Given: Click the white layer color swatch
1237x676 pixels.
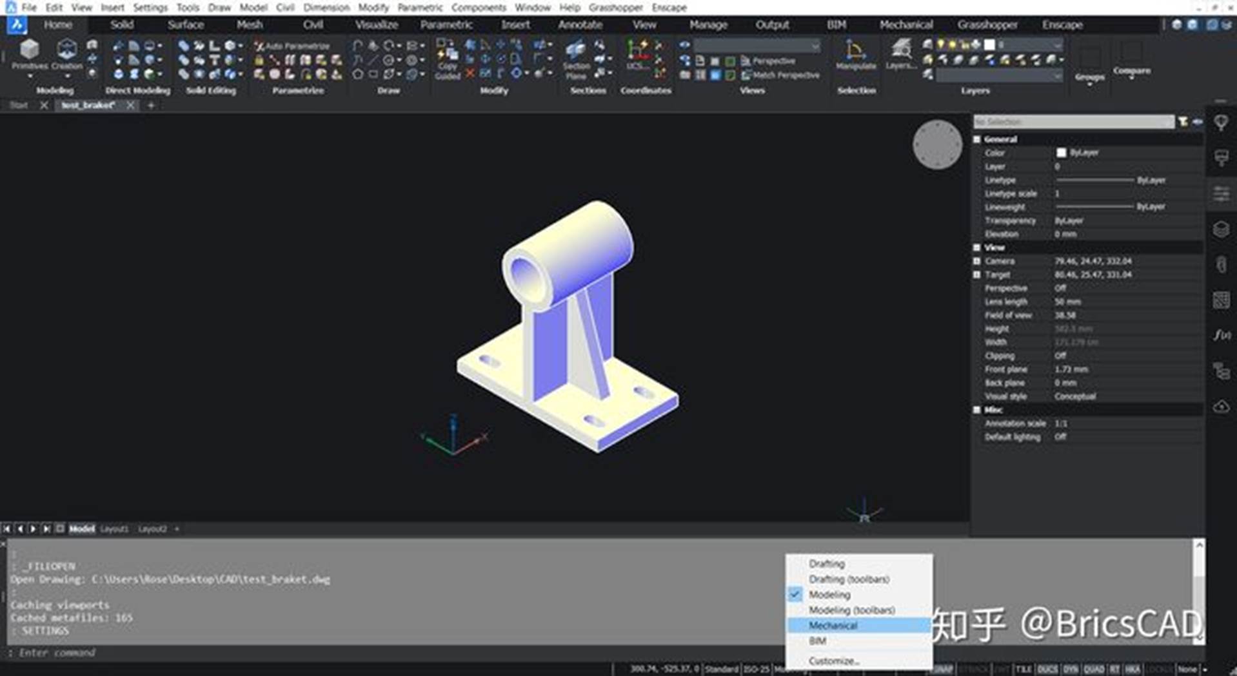Looking at the screenshot, I should coord(989,44).
